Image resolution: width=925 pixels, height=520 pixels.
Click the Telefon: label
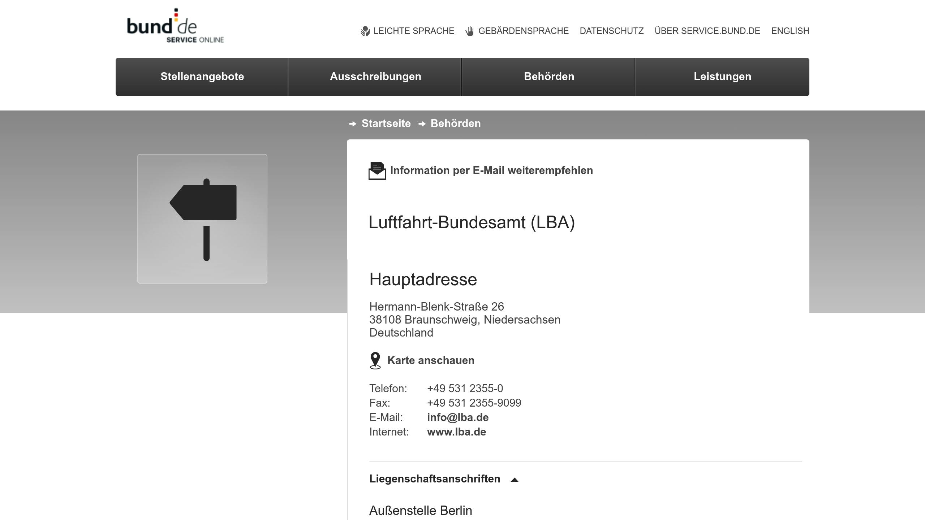point(388,389)
